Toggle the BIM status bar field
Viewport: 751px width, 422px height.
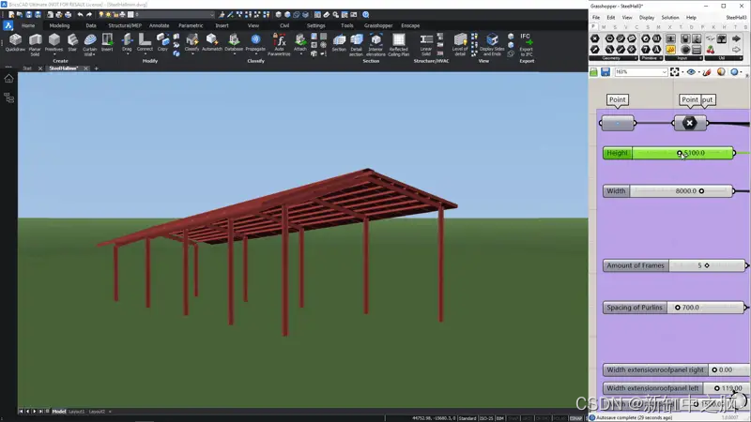point(500,418)
